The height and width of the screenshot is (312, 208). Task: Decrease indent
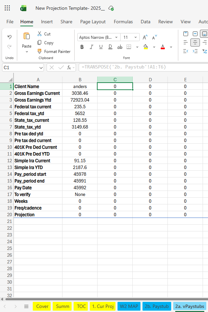click(x=186, y=51)
